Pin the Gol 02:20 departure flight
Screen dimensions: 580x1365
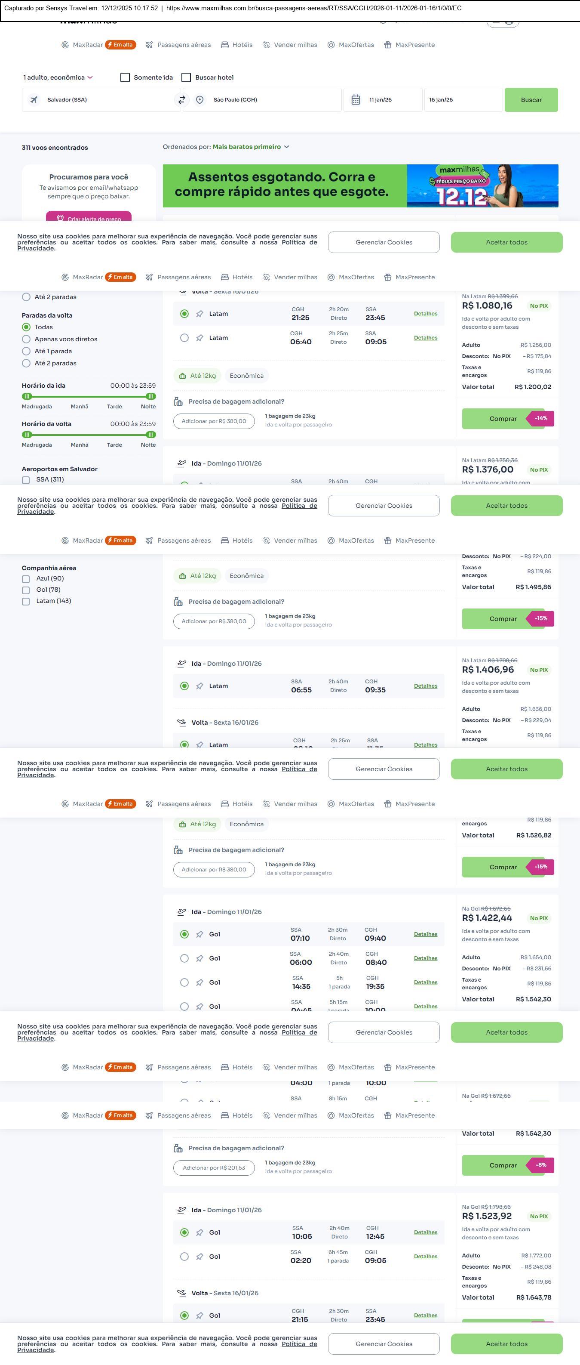point(199,1257)
